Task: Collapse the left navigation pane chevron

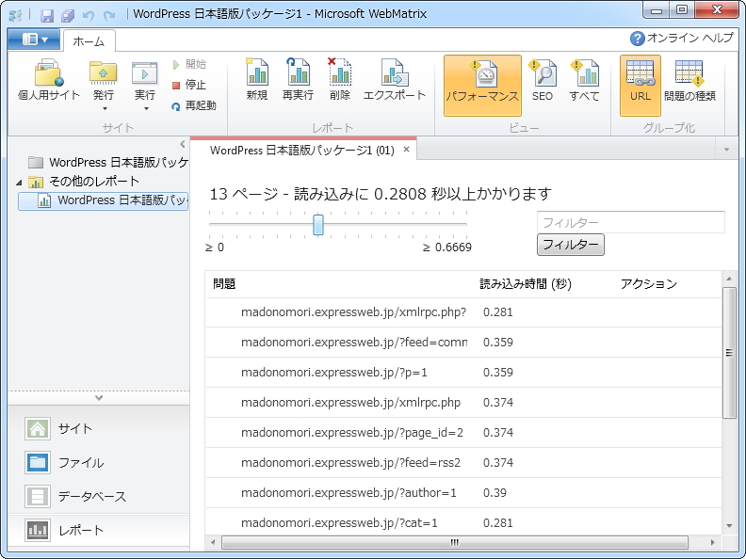Action: 183,144
